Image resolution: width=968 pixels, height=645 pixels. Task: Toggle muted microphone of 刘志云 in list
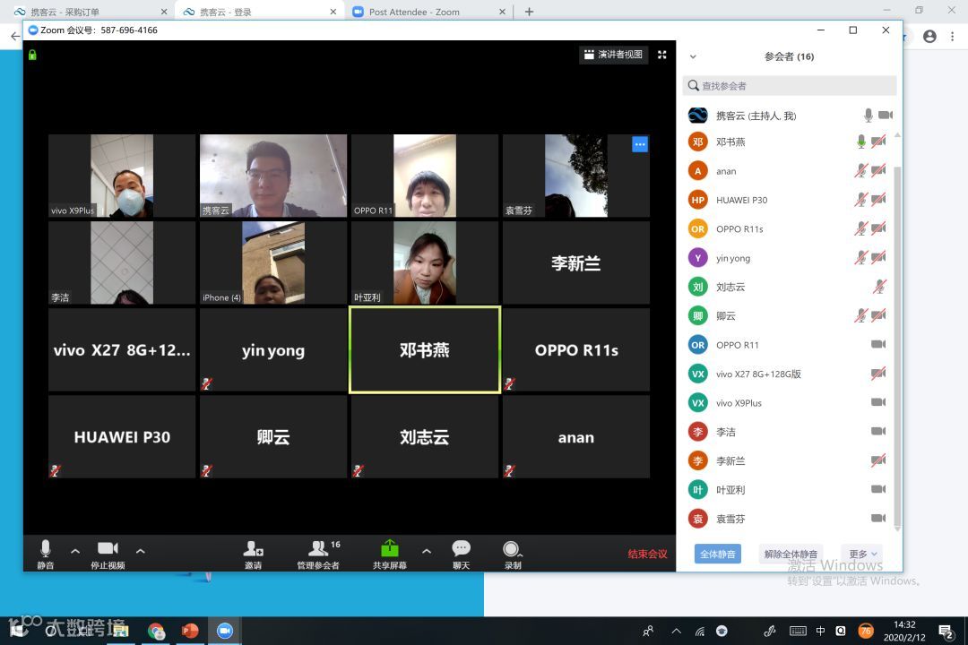pos(880,287)
